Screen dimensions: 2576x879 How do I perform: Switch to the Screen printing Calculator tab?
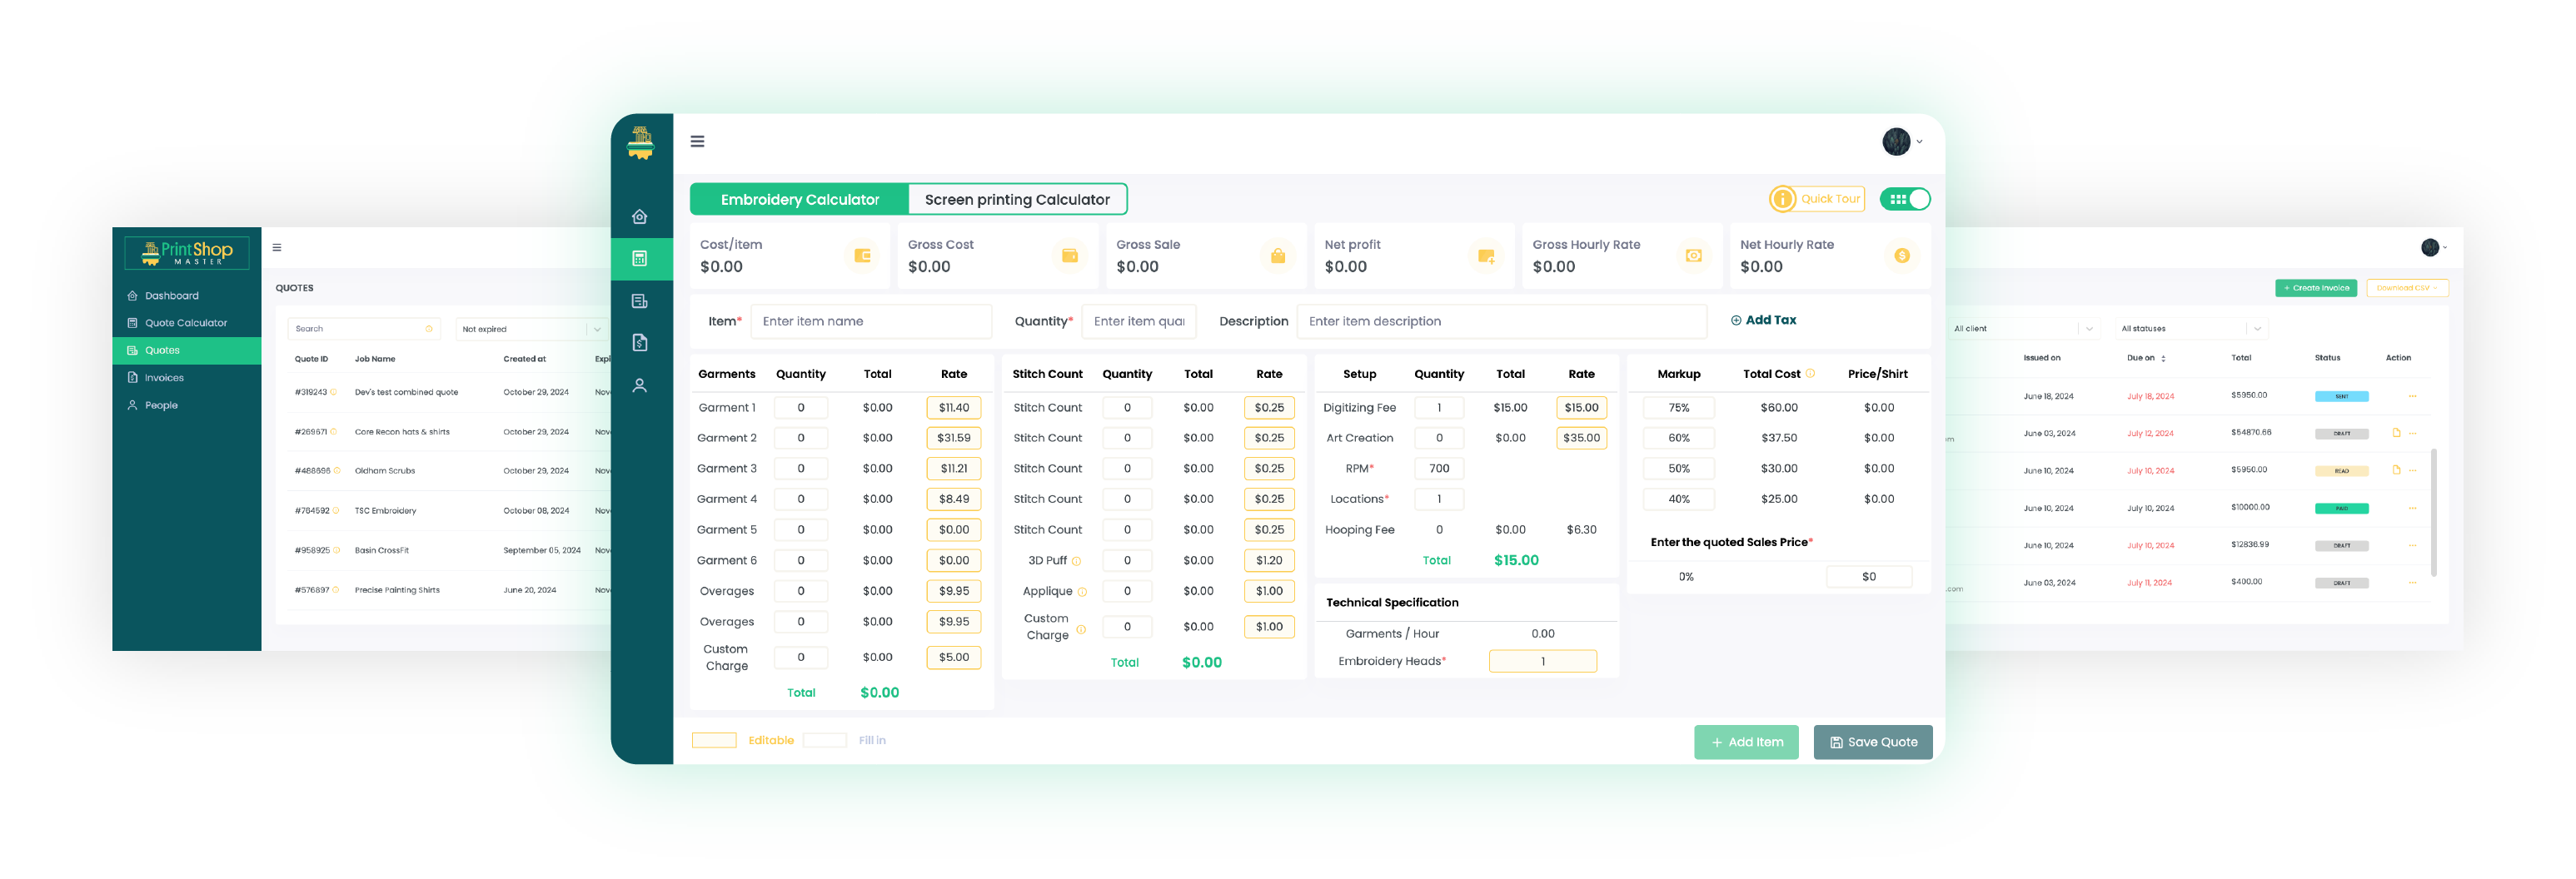[1016, 200]
